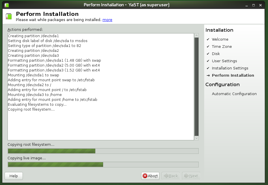Click the checkmark beside Disk
Image resolution: width=268 pixels, height=185 pixels.
click(x=208, y=54)
